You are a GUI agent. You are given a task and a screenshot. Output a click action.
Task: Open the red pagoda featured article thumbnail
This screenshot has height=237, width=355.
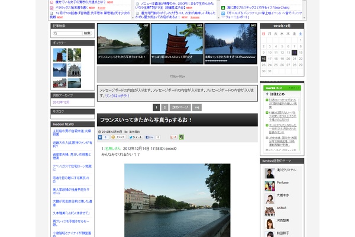tap(177, 43)
